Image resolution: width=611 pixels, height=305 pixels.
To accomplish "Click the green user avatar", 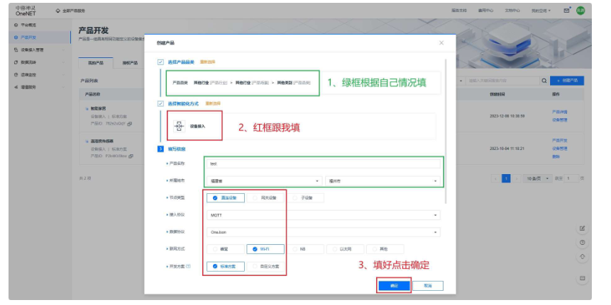I will (x=580, y=11).
